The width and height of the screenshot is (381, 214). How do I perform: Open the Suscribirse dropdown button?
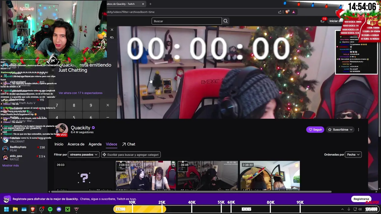pyautogui.click(x=340, y=130)
